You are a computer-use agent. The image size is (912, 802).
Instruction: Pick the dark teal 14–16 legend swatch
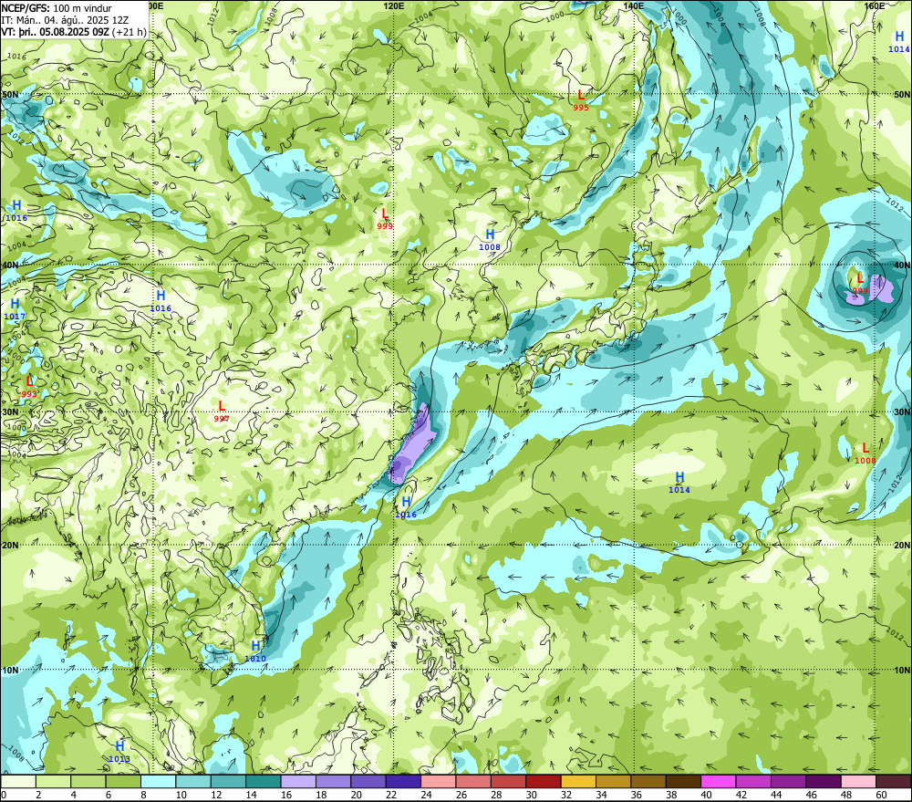pos(263,782)
